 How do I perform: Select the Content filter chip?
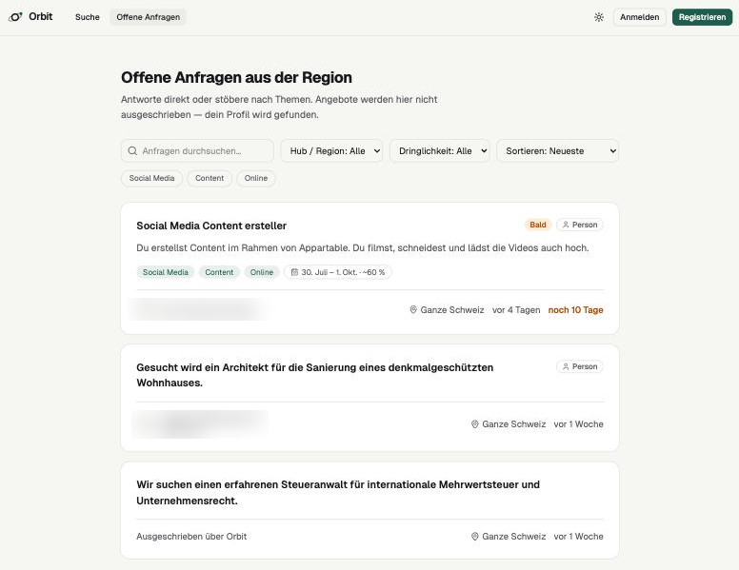click(x=210, y=178)
